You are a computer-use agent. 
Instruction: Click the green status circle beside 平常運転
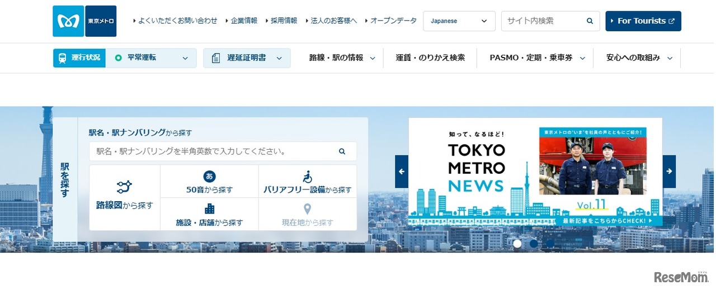coord(118,58)
